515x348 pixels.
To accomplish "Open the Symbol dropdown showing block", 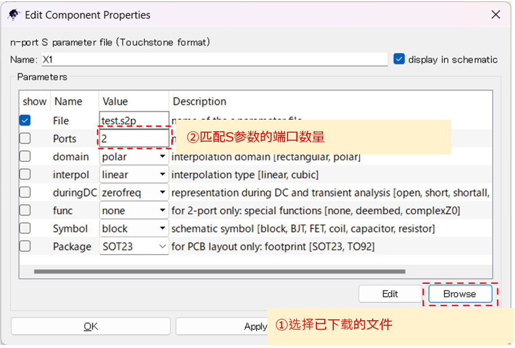I will [x=162, y=228].
